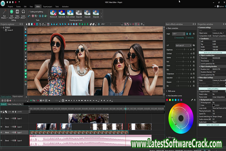Screen dimensions: 226x151
Task: Click the Remove all quick style
Action: coord(53,13)
